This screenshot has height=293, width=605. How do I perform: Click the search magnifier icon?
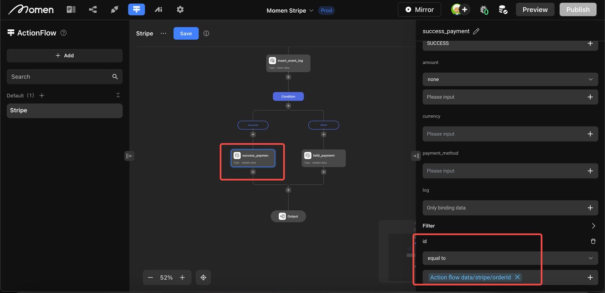[115, 77]
